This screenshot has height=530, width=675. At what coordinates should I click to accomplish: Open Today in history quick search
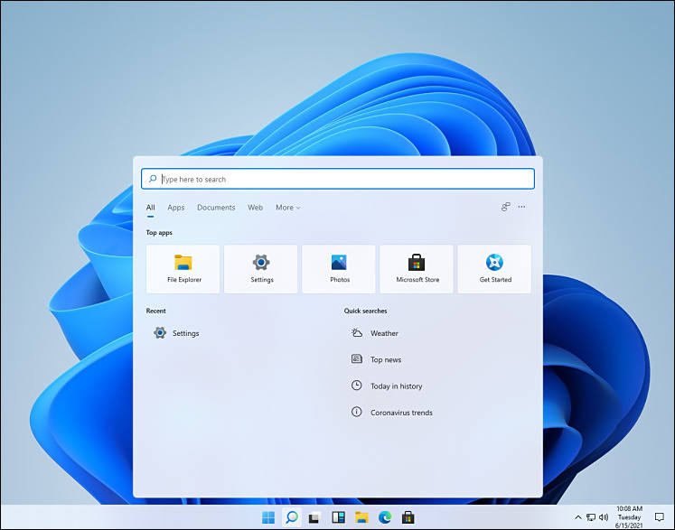387,386
